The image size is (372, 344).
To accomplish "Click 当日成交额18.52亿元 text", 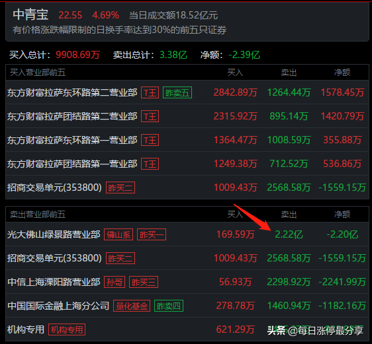I will click(173, 15).
